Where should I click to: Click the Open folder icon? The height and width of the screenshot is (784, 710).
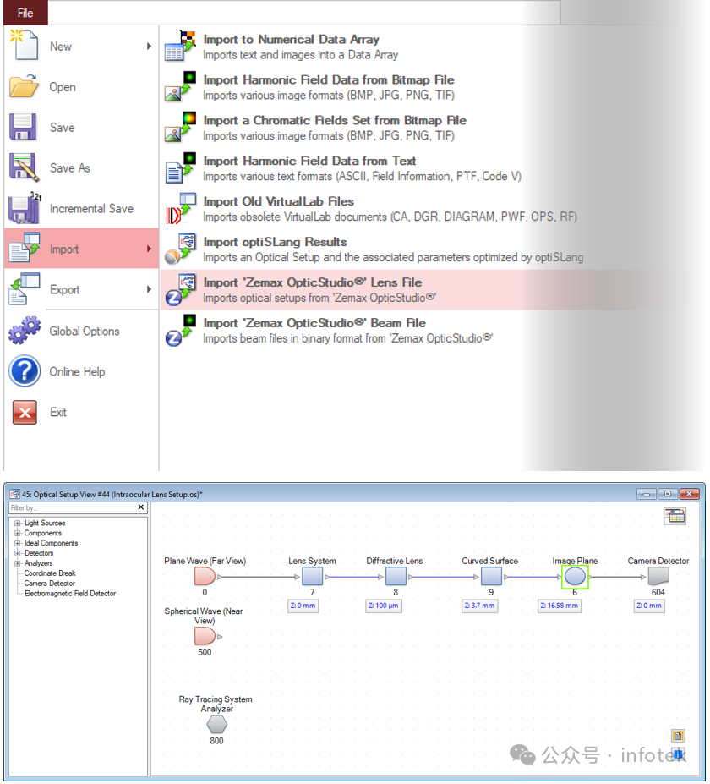(24, 86)
